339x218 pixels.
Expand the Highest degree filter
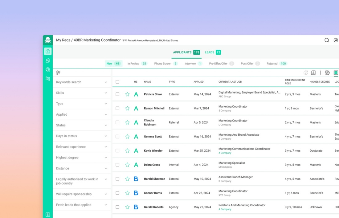[x=82, y=158]
